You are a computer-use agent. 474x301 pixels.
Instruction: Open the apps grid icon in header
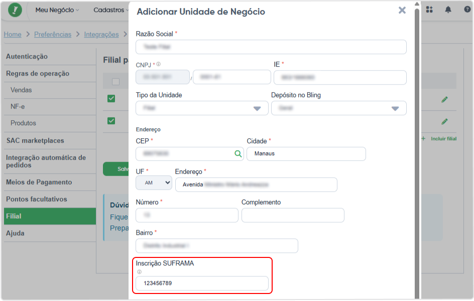pos(429,10)
